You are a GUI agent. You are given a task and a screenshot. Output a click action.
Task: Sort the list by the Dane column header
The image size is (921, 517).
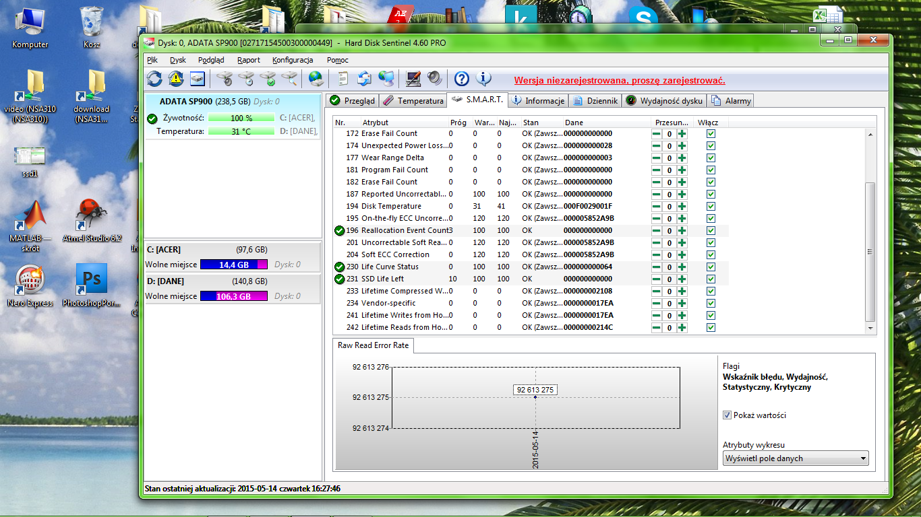point(607,123)
